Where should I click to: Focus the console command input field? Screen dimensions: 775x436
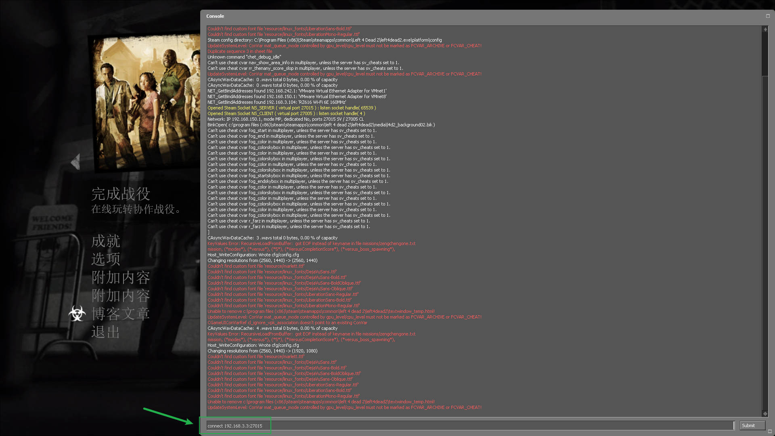click(471, 426)
